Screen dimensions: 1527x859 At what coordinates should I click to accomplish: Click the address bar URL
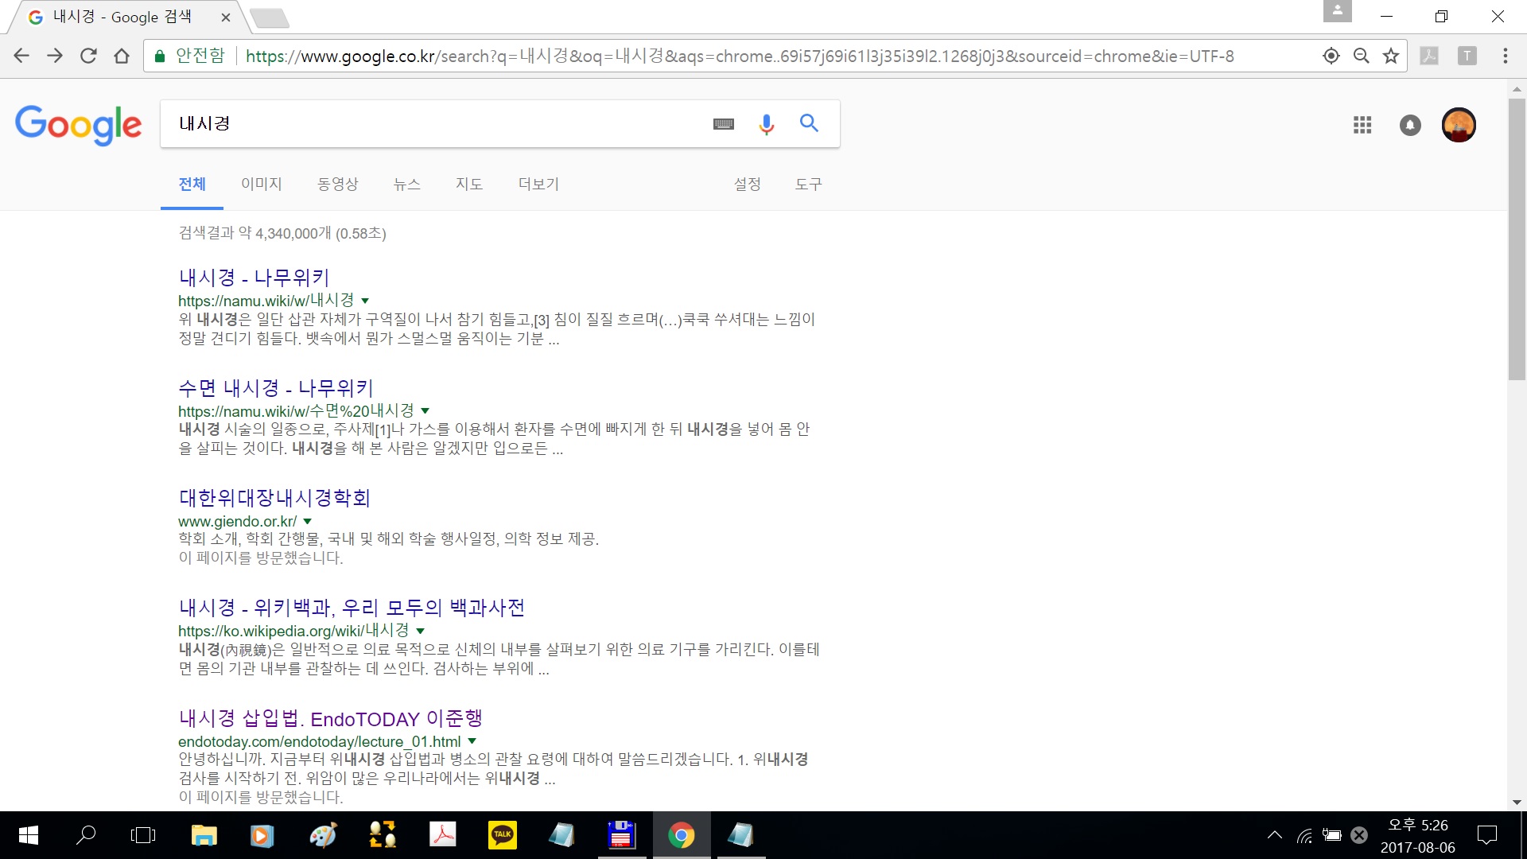[740, 56]
